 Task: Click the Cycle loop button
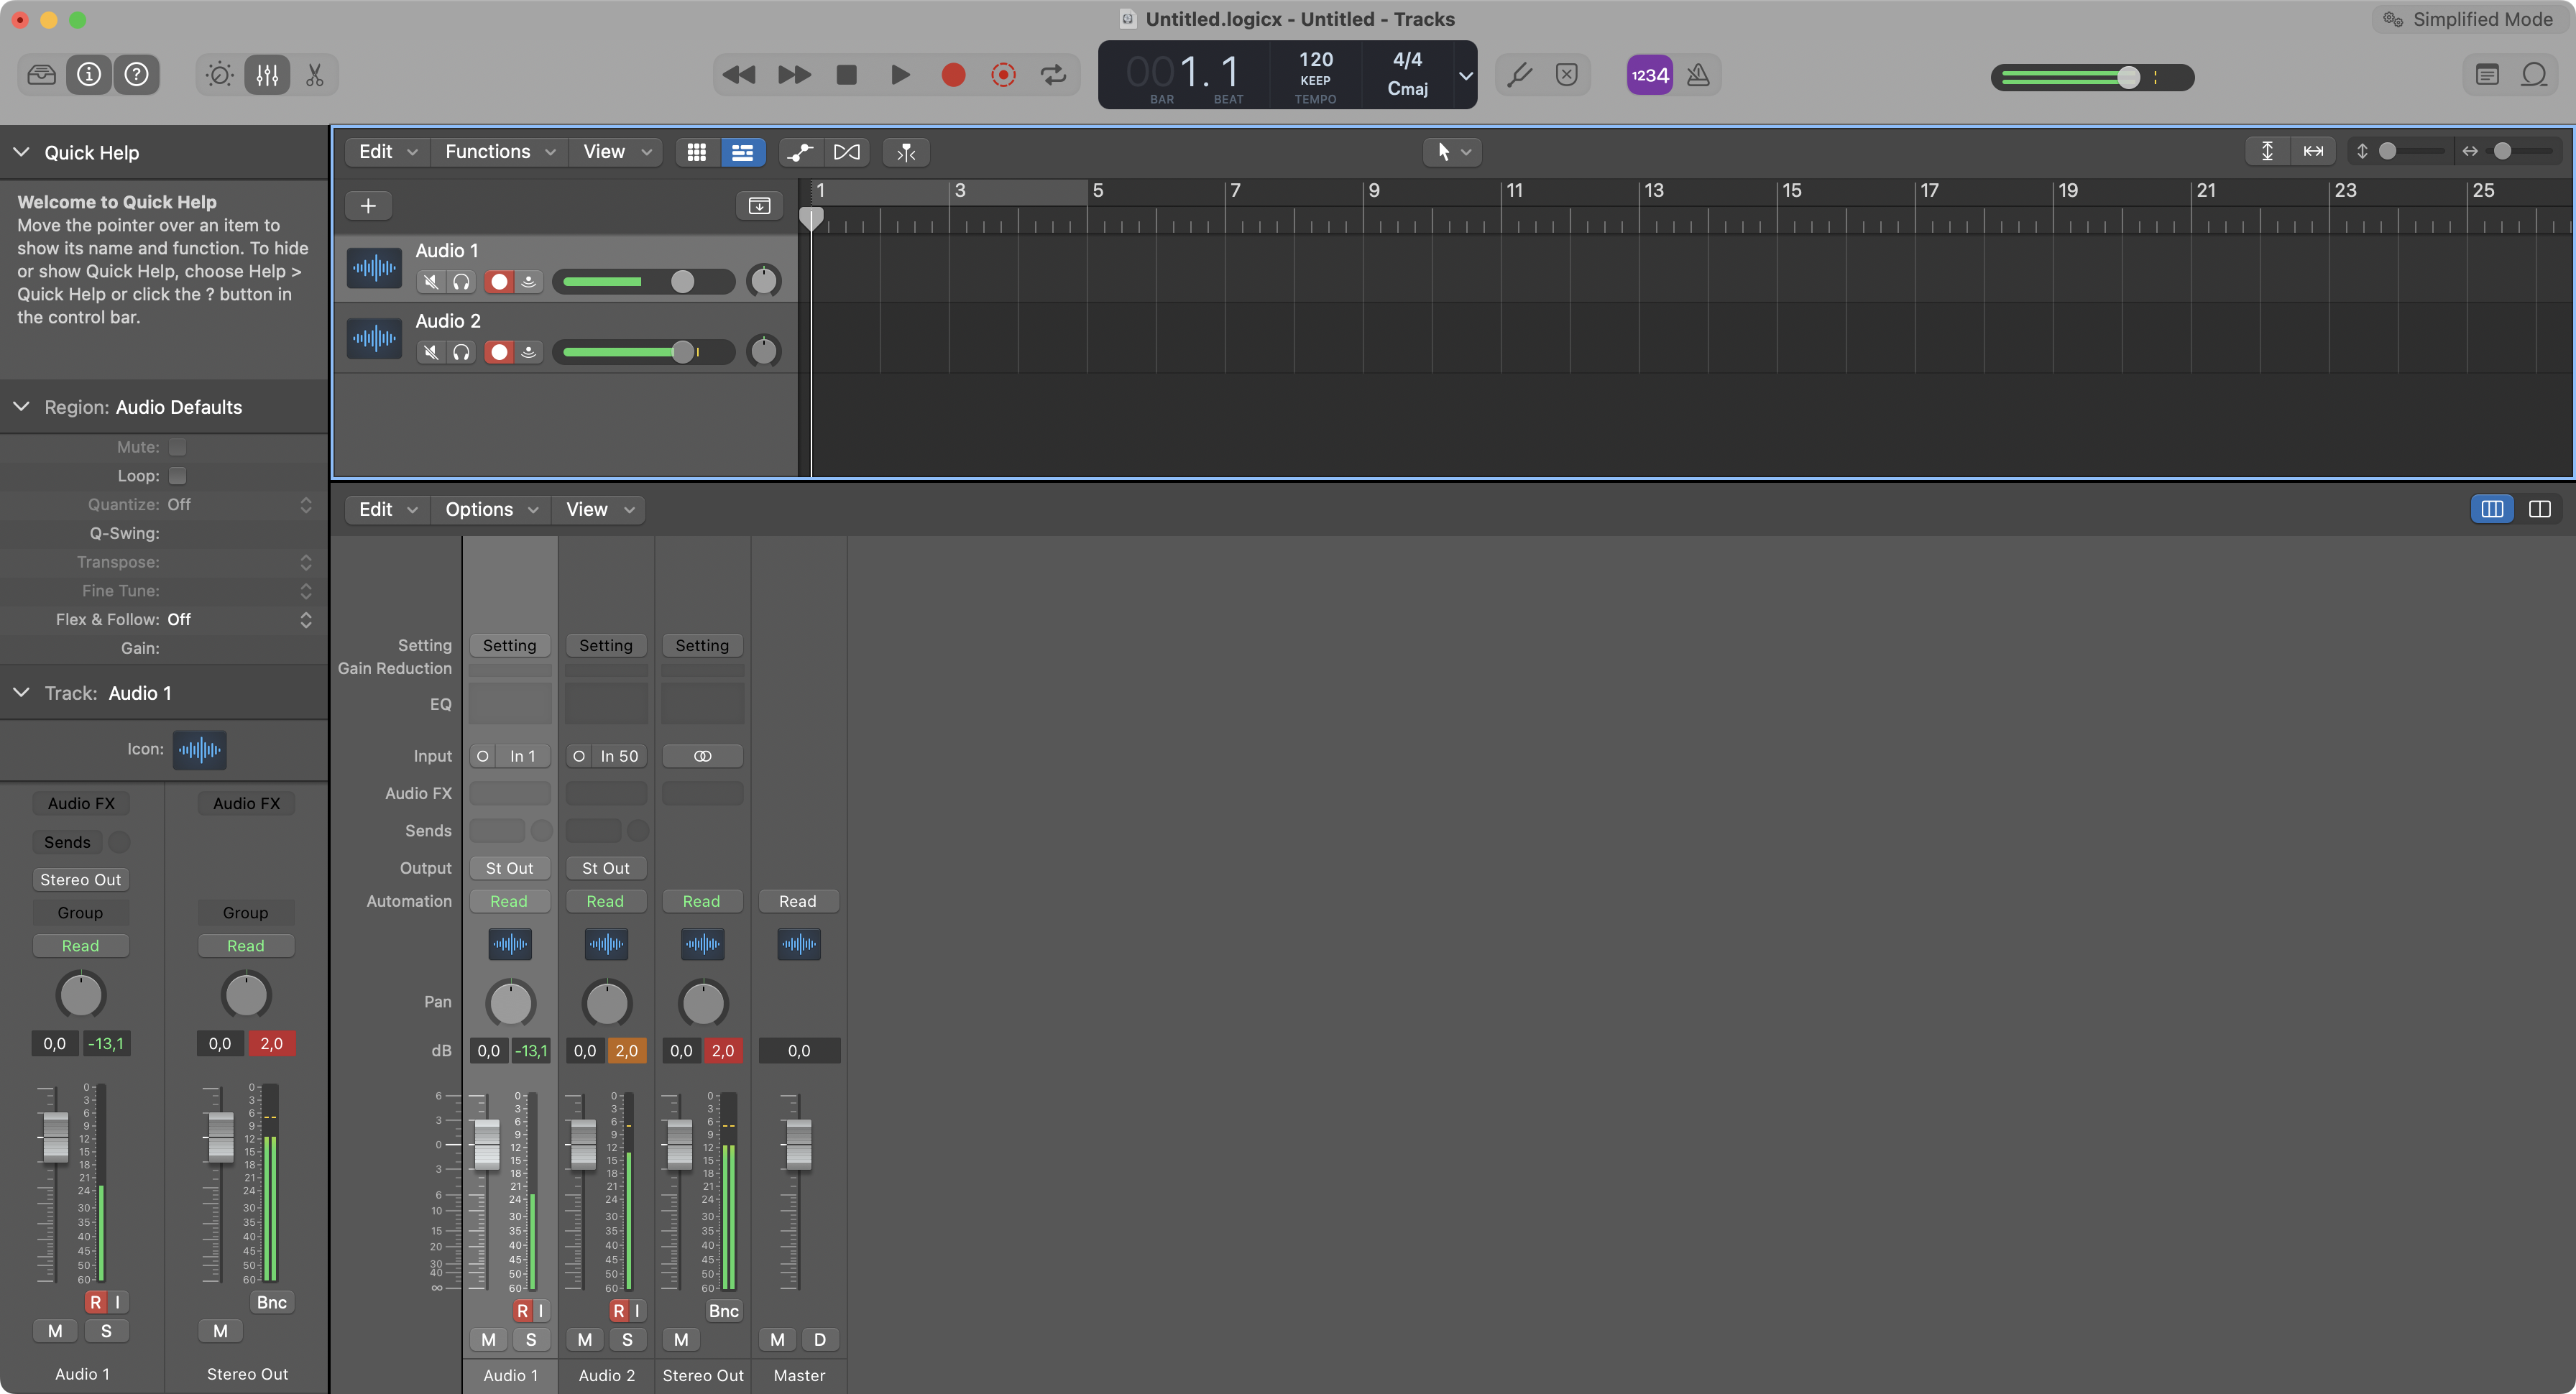coord(1053,75)
